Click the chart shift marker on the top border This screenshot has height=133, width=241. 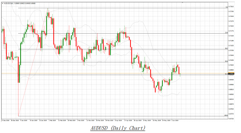tap(182, 3)
